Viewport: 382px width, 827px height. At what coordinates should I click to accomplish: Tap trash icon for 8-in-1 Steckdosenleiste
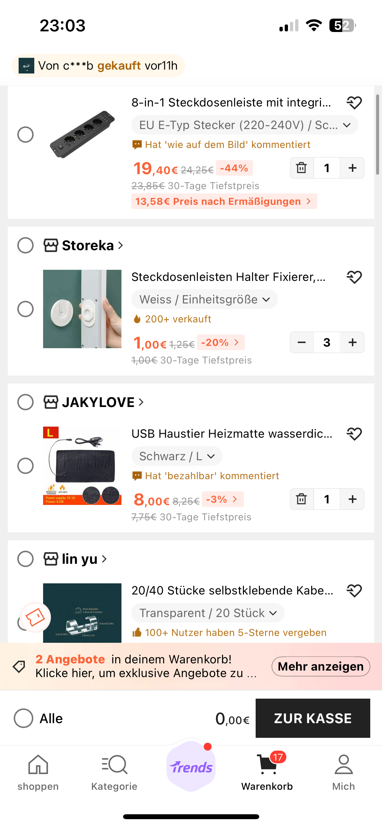pyautogui.click(x=302, y=168)
